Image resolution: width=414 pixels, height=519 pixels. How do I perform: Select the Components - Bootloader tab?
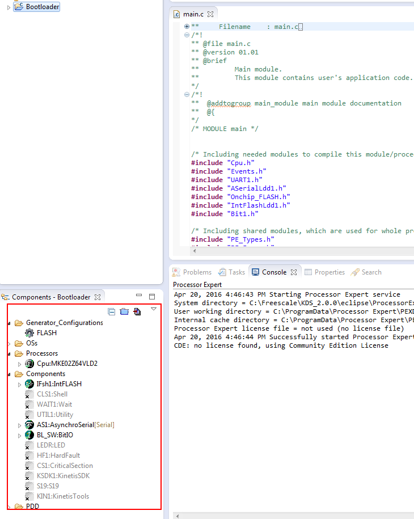pos(51,297)
